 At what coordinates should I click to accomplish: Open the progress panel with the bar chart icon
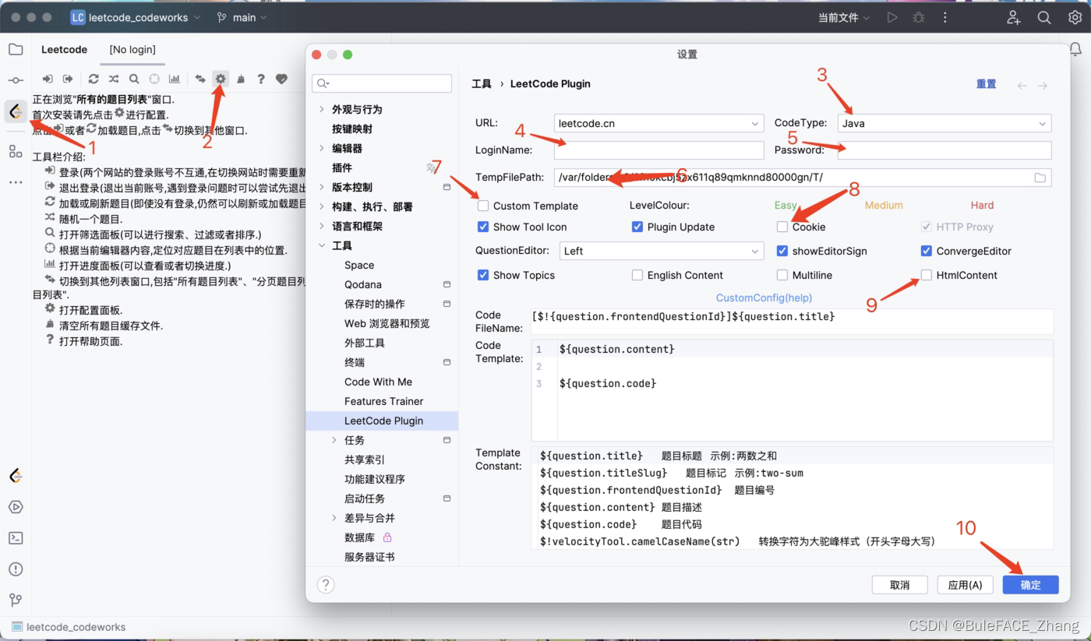[x=175, y=79]
